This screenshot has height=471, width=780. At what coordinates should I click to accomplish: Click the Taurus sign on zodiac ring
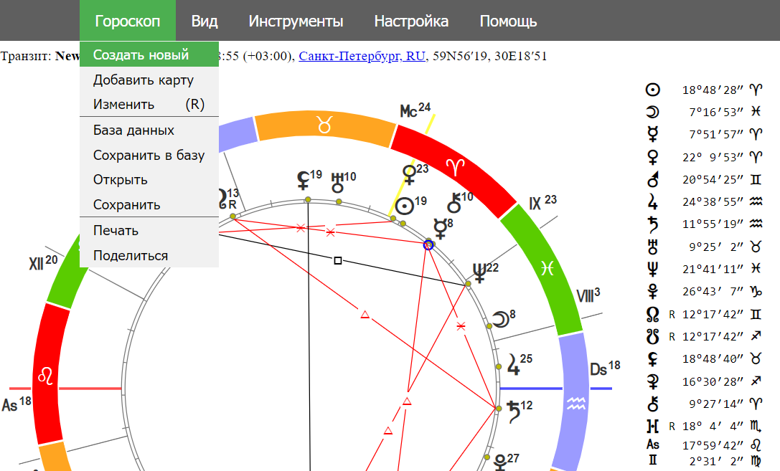click(x=324, y=125)
